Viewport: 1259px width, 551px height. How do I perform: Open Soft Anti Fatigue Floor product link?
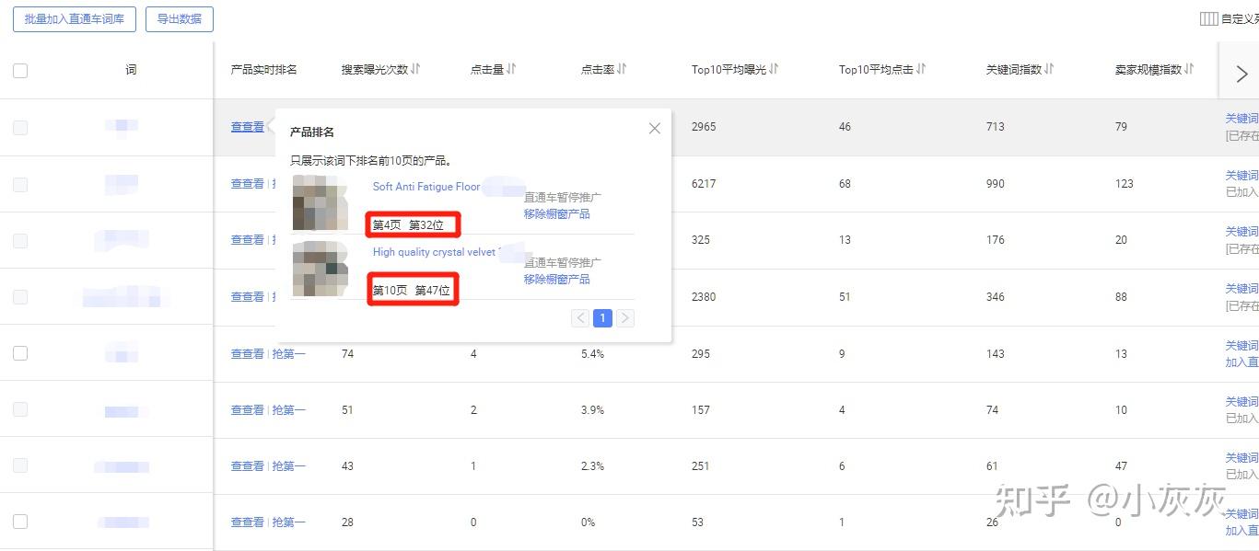(426, 187)
